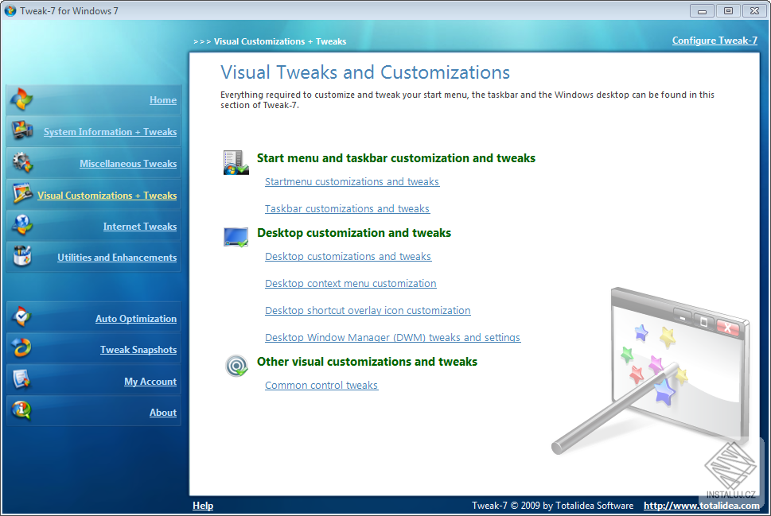Open System Information + Tweaks section
The image size is (771, 516).
(110, 132)
